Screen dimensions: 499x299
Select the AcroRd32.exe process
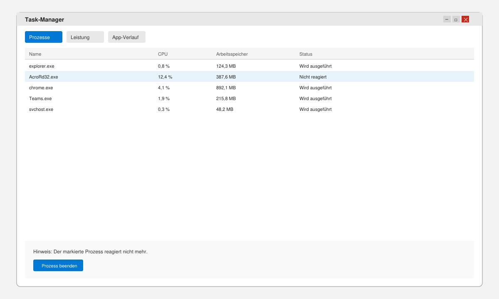(249, 77)
